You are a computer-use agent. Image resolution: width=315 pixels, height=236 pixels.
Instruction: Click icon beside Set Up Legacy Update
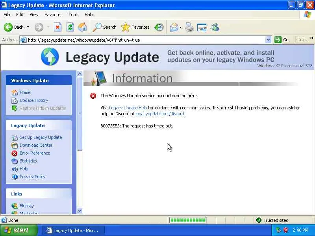[x=15, y=137]
